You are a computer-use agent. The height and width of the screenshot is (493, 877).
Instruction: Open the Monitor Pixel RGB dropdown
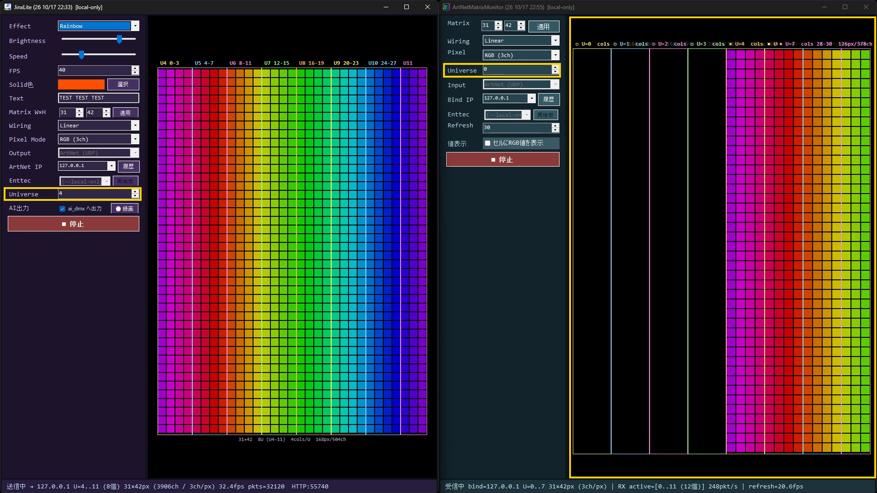point(521,55)
